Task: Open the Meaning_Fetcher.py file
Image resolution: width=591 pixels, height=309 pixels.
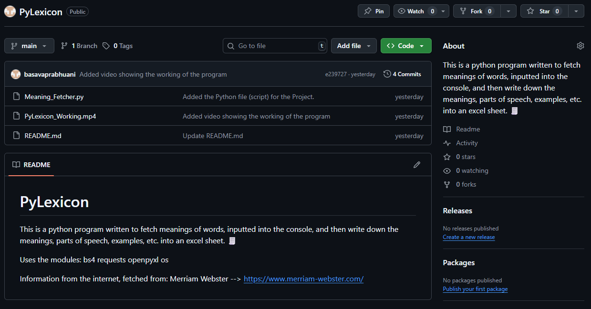Action: [54, 97]
